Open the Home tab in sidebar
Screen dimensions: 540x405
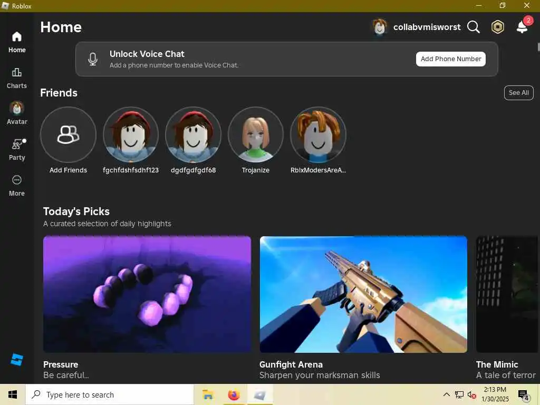point(16,42)
